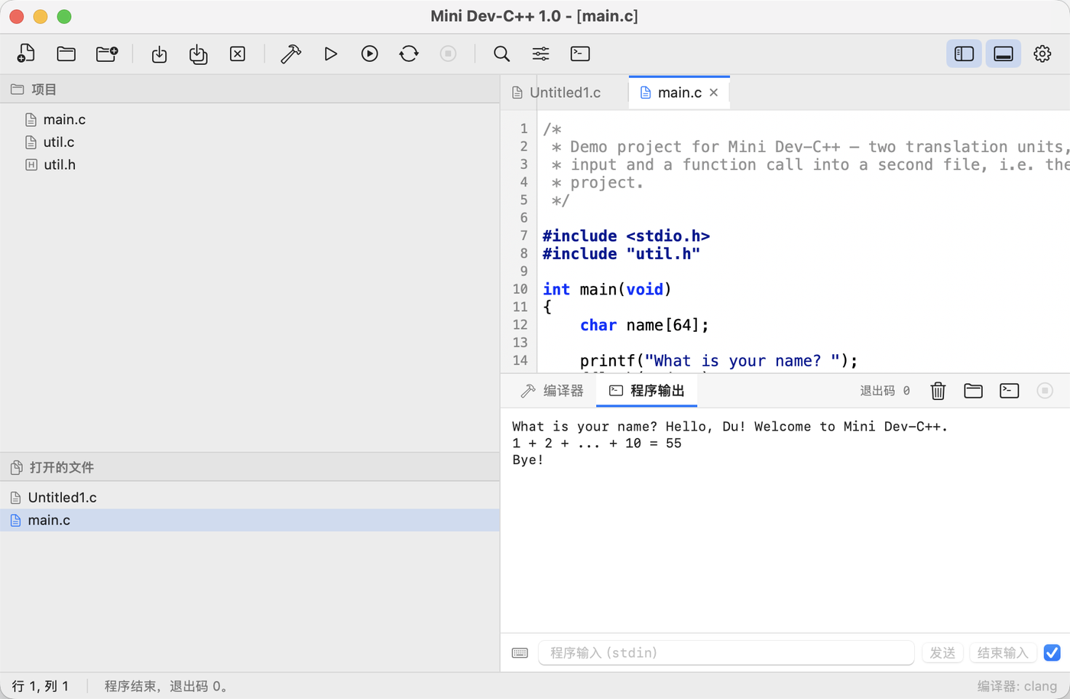This screenshot has width=1070, height=699.
Task: Rebuild all with the refresh icon
Action: [x=409, y=54]
